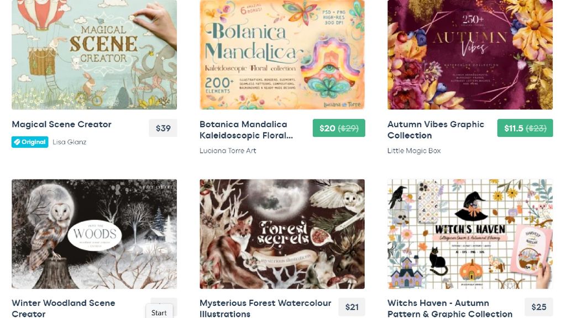The width and height of the screenshot is (566, 318).
Task: Open the Forest Secrets thumbnail image
Action: point(282,234)
